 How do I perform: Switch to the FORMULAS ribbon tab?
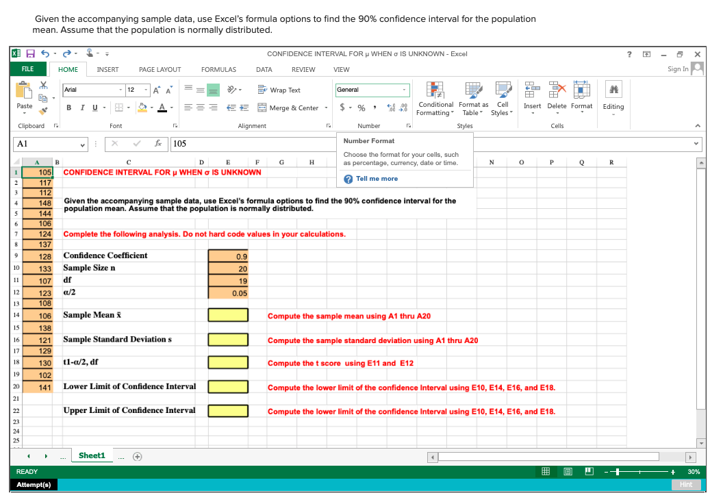click(x=218, y=69)
